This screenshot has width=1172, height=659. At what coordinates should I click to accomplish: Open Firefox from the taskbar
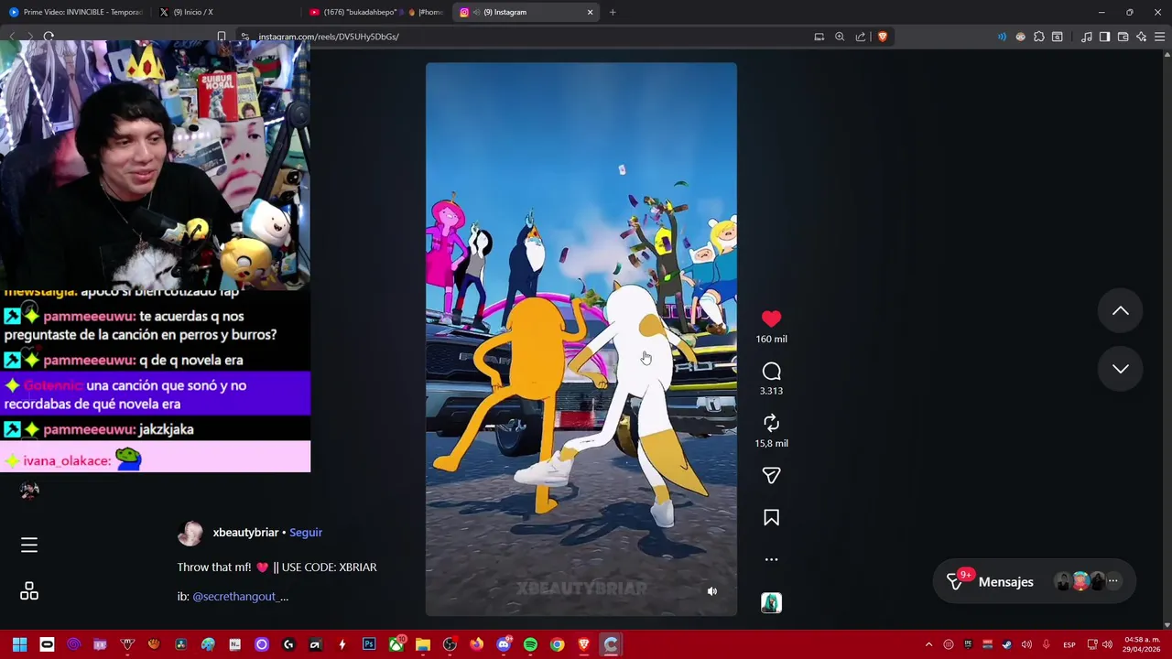476,644
